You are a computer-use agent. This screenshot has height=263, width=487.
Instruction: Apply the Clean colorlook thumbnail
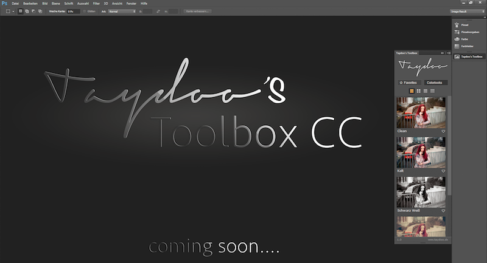click(x=421, y=113)
